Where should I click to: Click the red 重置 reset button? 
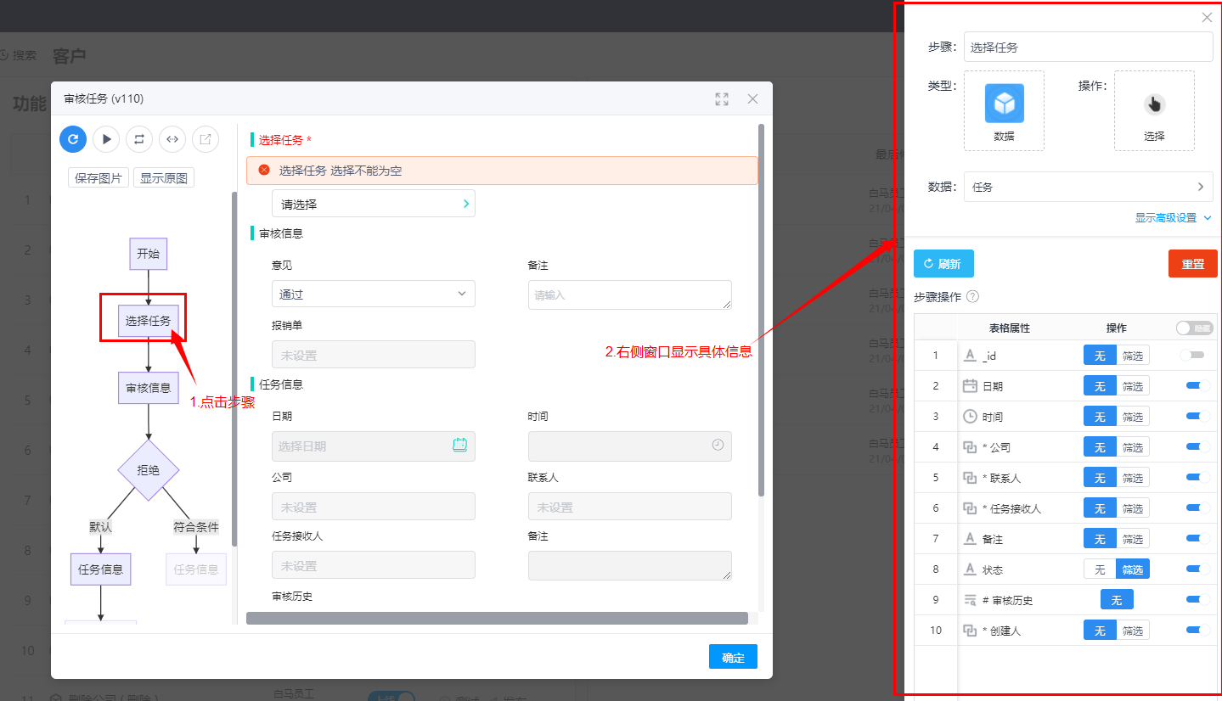(1193, 264)
